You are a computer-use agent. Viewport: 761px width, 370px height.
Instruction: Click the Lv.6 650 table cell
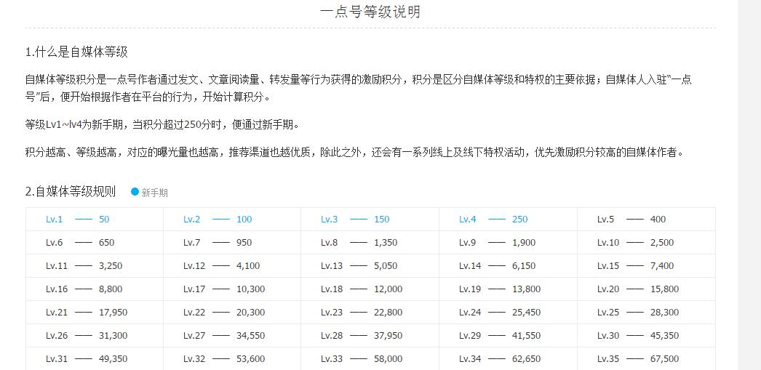point(94,243)
